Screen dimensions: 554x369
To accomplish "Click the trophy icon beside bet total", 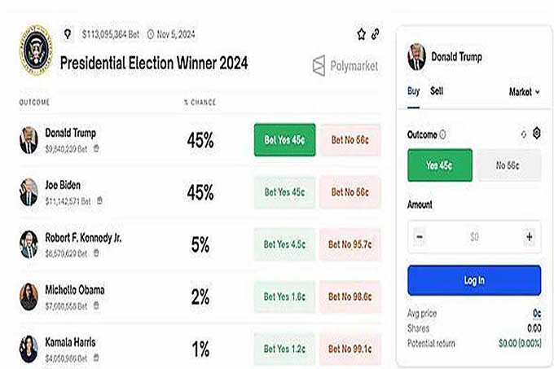I will pyautogui.click(x=68, y=35).
